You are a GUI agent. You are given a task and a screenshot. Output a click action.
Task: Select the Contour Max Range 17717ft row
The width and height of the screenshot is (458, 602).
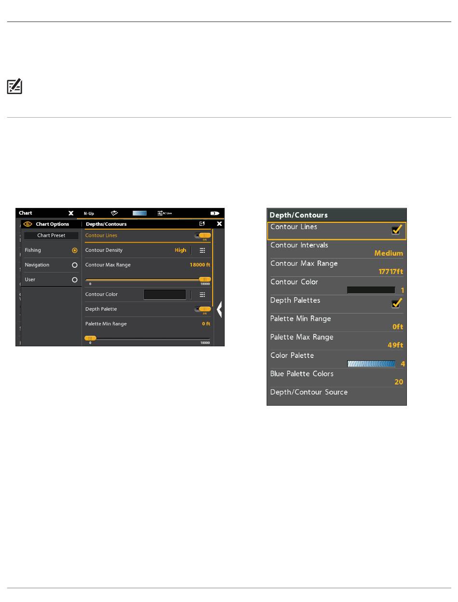pyautogui.click(x=337, y=268)
